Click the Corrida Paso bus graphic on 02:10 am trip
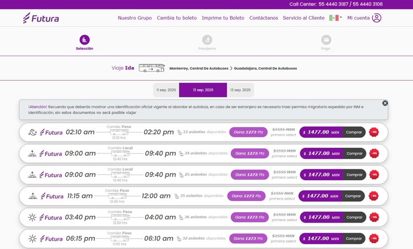This screenshot has height=249, width=413. (119, 132)
